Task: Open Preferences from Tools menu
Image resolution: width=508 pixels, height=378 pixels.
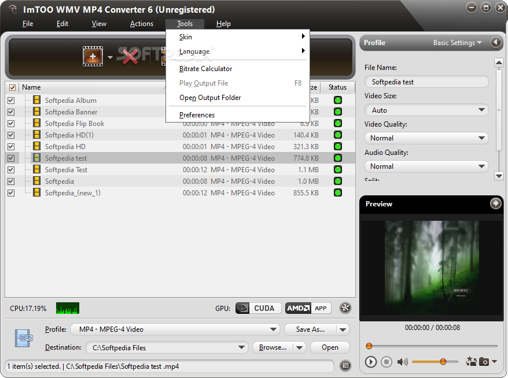Action: coord(237,115)
